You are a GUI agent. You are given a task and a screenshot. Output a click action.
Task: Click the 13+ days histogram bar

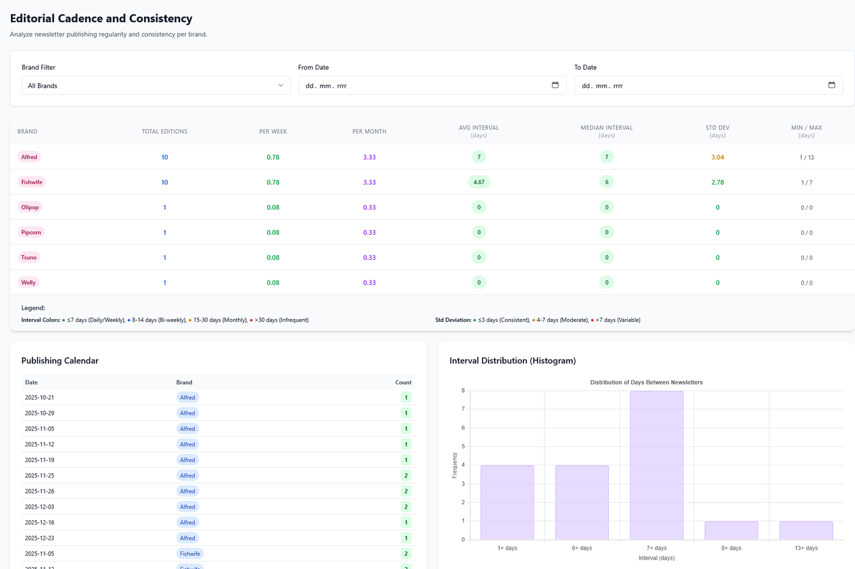click(806, 531)
